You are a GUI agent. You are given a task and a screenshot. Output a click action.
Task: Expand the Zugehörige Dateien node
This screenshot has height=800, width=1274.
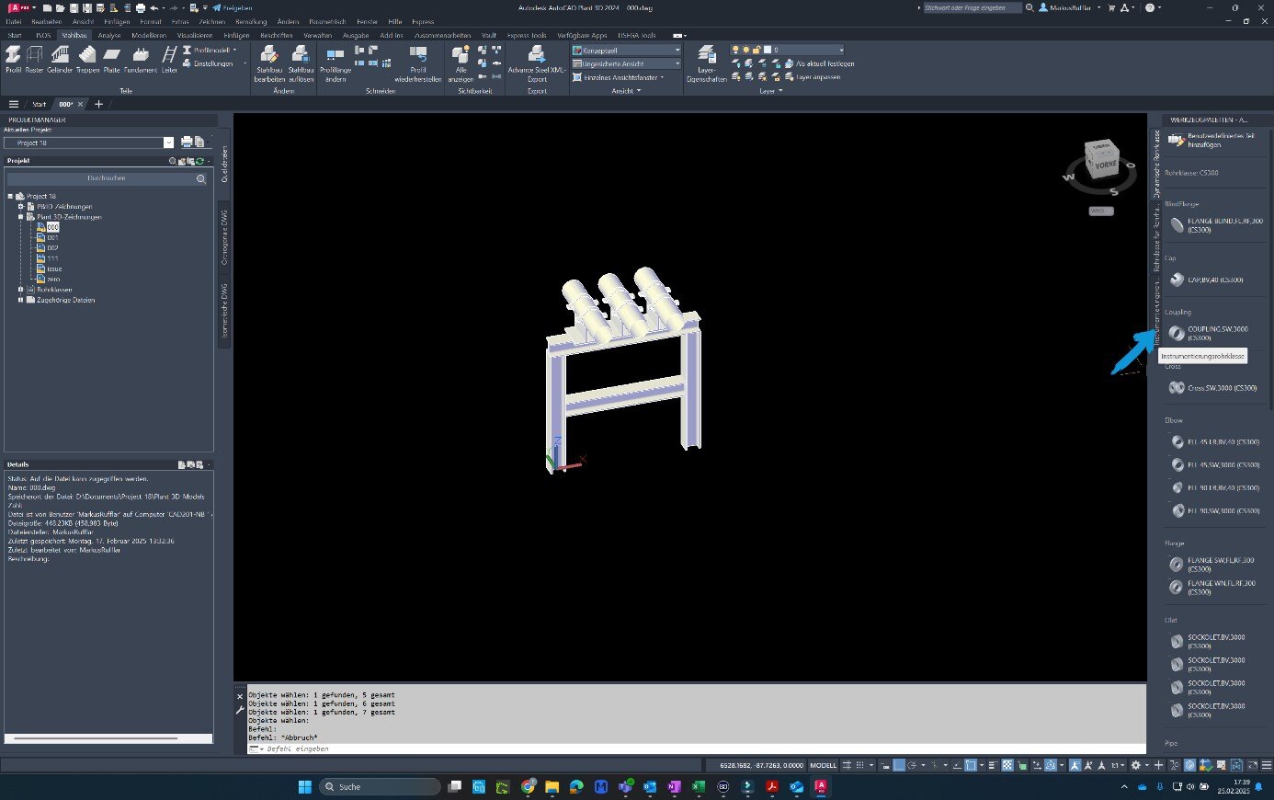click(x=20, y=300)
